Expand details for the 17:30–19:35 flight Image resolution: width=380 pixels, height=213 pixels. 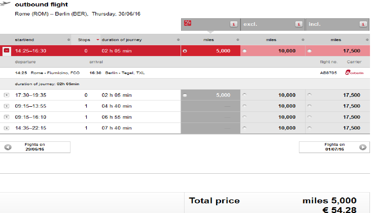(x=7, y=95)
